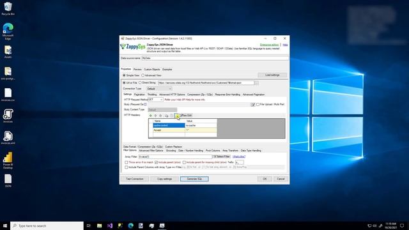This screenshot has height=230, width=409.
Task: Uncheck the Include parent (slow) checkbox
Action: (x=156, y=162)
